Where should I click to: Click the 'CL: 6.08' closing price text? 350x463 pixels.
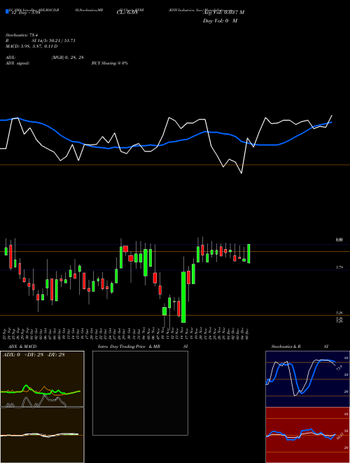pyautogui.click(x=127, y=13)
